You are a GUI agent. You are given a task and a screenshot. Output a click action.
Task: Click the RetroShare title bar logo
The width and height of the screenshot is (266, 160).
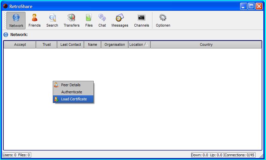(5, 6)
